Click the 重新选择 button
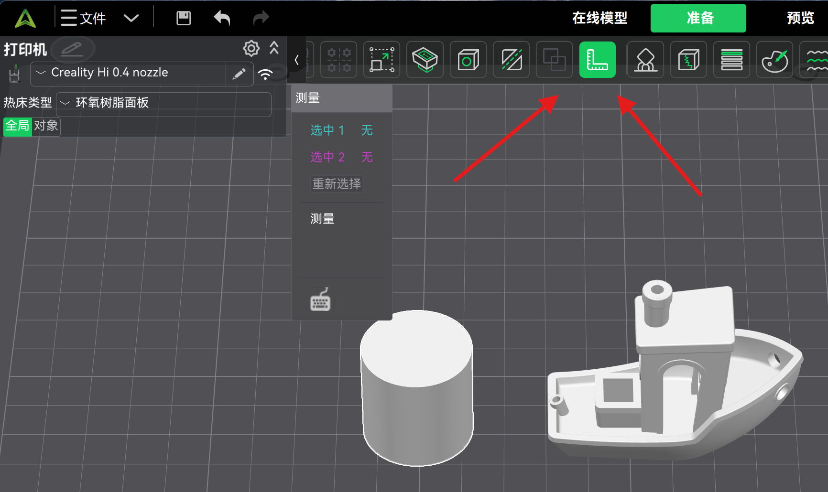 337,184
